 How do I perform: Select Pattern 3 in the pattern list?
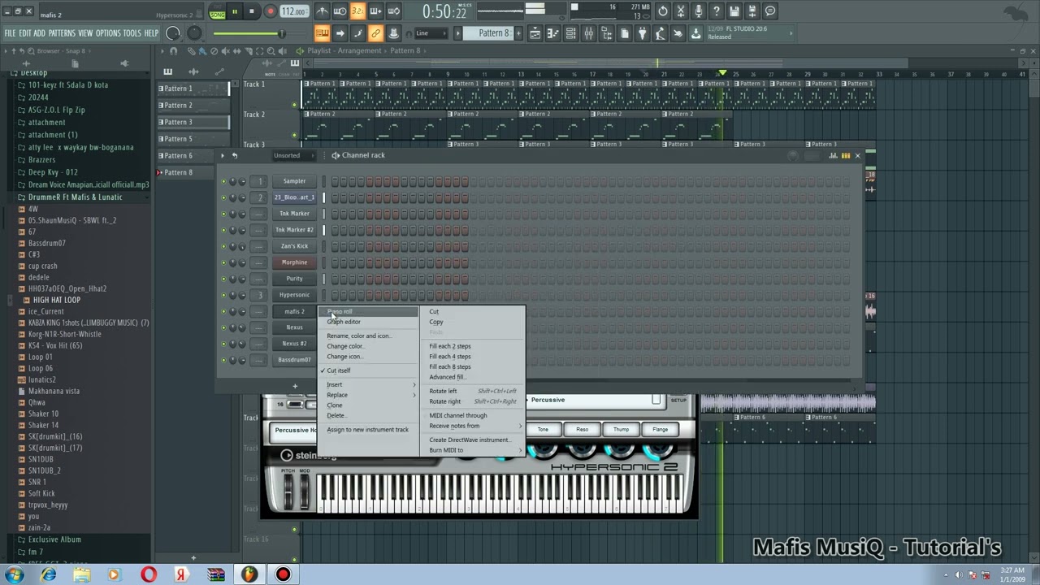(x=193, y=122)
